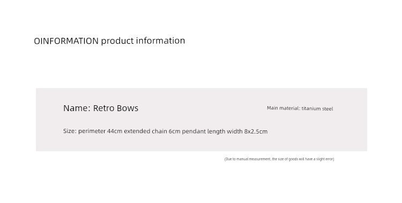Click the '6cm' chain length value

(x=175, y=131)
